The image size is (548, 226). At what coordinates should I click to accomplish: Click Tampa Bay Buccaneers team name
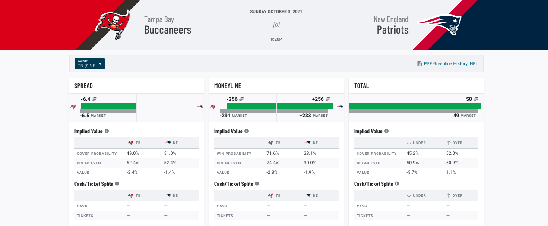click(x=168, y=25)
